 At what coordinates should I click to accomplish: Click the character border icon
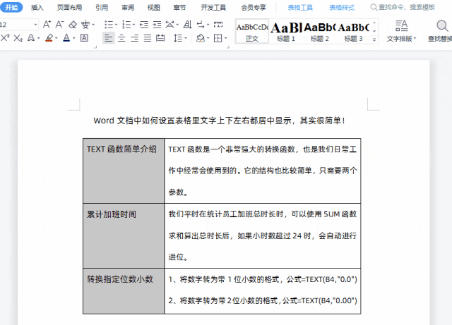pyautogui.click(x=85, y=38)
